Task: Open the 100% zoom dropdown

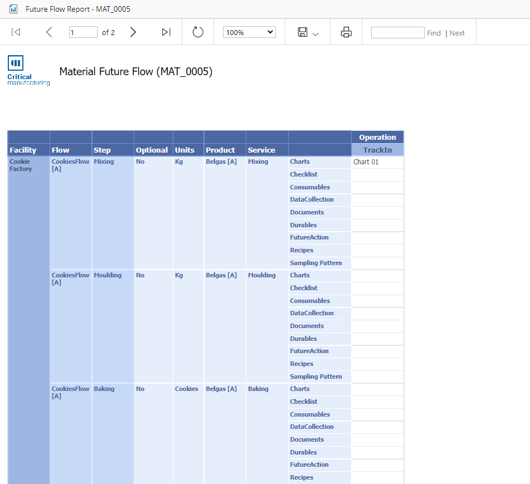Action: tap(249, 32)
